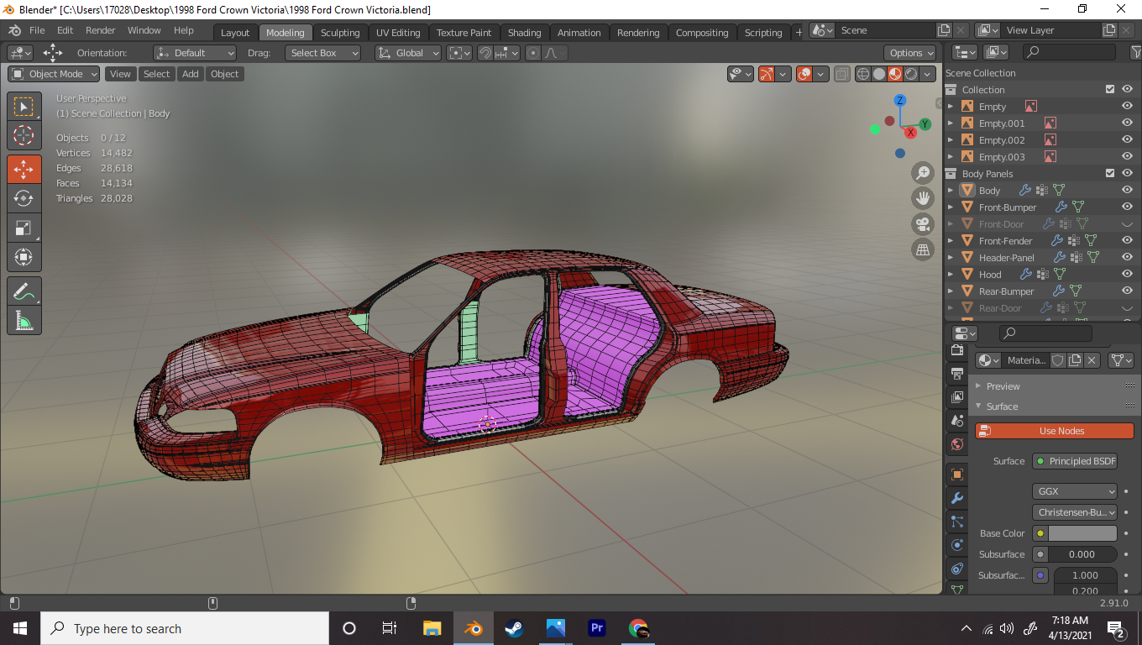Select the Measure tool
Image resolution: width=1142 pixels, height=645 pixels.
coord(24,320)
